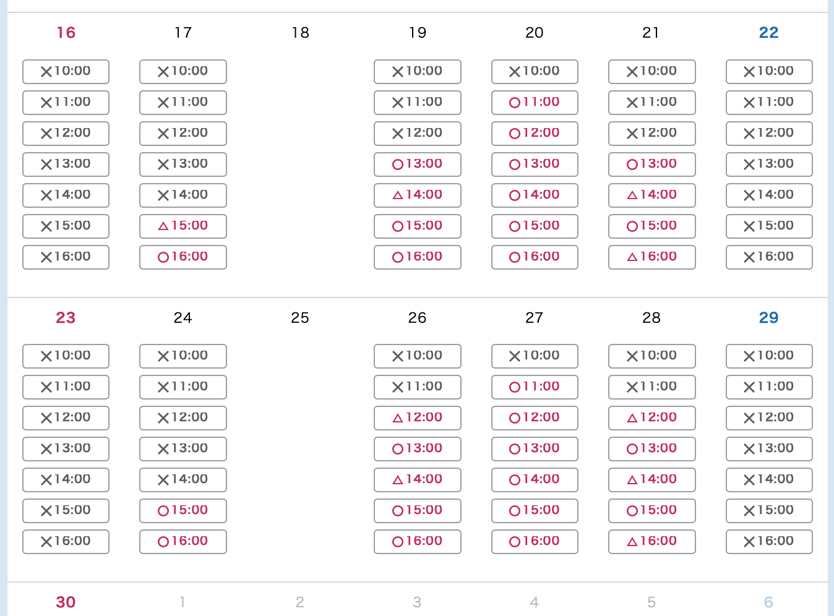
Task: Pick 16:00 on the 26th
Action: click(x=418, y=542)
